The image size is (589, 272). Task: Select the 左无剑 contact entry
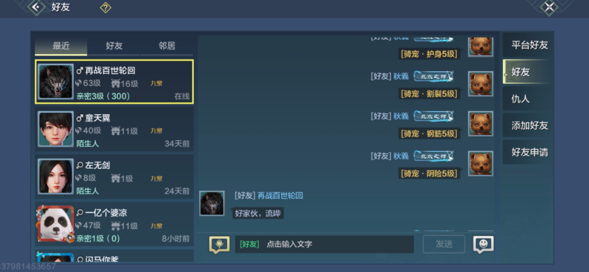114,177
